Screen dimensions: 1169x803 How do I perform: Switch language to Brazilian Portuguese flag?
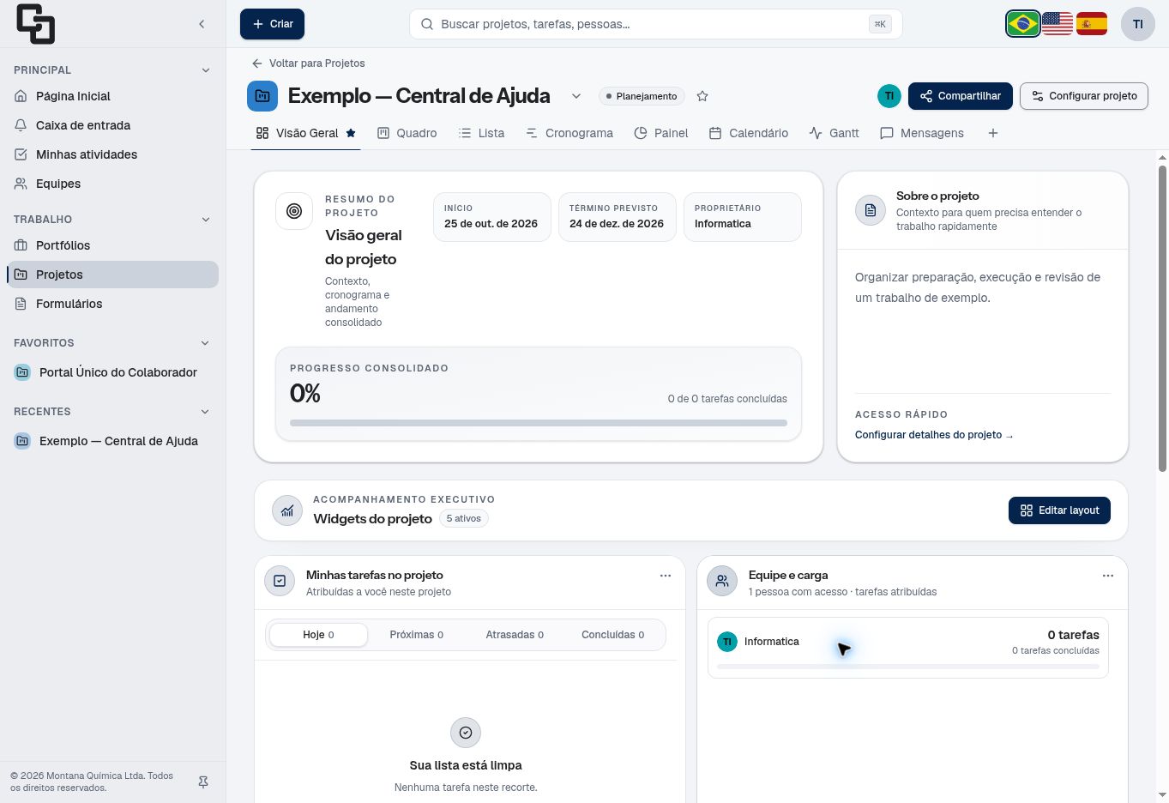1023,24
